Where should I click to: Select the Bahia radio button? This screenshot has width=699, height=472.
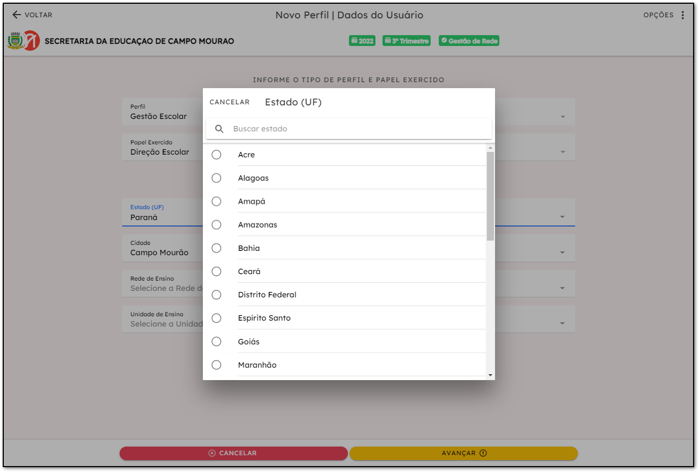click(216, 248)
